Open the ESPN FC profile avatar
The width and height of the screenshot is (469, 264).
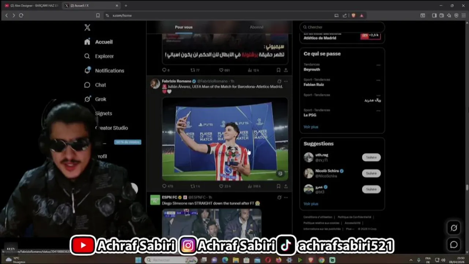click(155, 200)
